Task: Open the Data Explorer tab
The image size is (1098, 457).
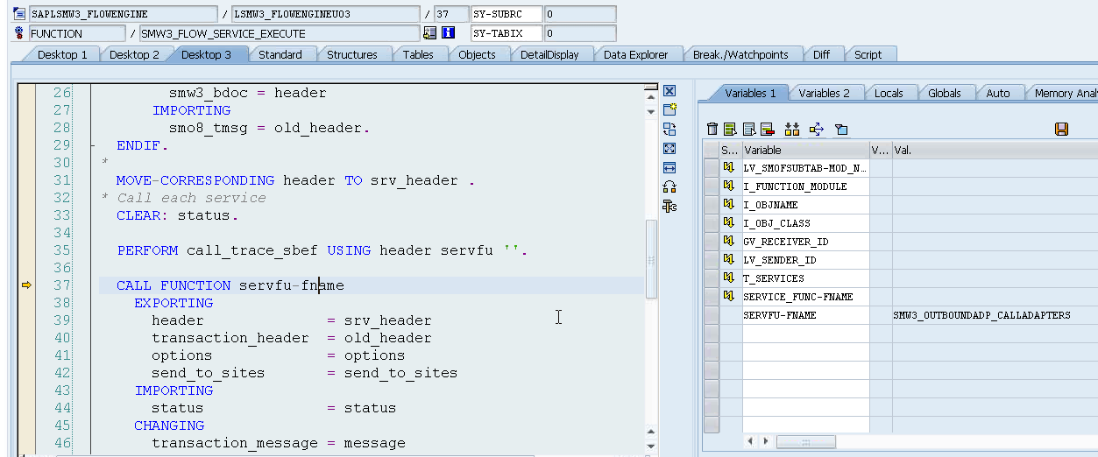Action: point(635,54)
